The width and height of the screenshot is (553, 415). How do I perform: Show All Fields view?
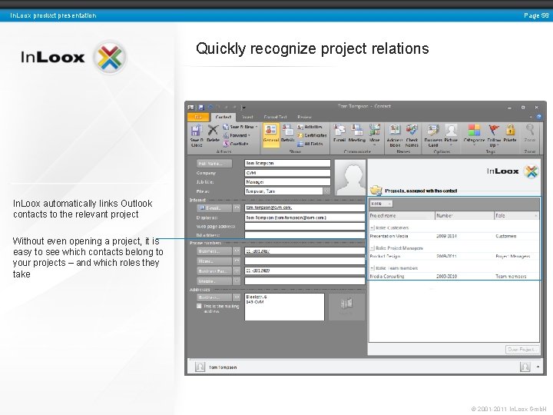pos(310,144)
